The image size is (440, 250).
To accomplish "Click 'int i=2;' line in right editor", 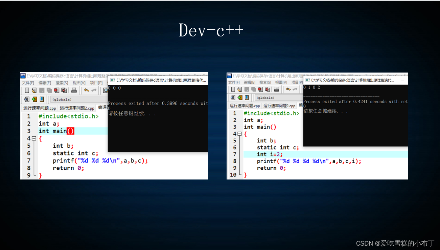I will [x=270, y=154].
